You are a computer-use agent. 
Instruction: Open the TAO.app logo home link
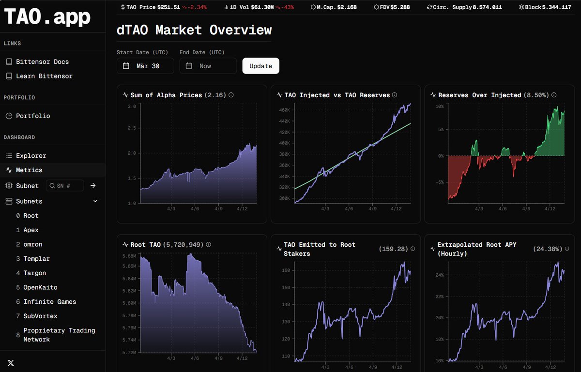[47, 16]
